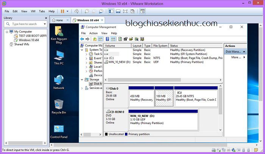This screenshot has width=265, height=154.
Task: Click the blue Help question mark icon
Action: [108, 39]
